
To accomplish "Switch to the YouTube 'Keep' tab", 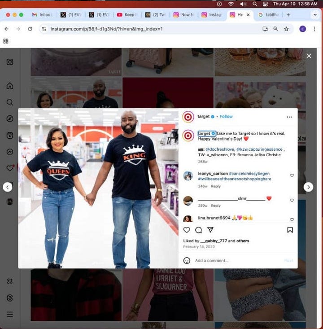I will [x=127, y=15].
